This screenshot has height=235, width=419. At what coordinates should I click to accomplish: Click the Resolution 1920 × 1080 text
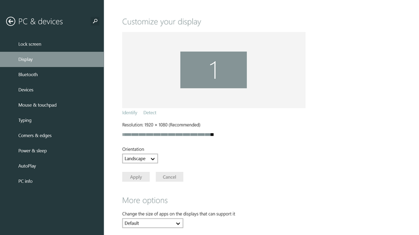click(x=161, y=125)
